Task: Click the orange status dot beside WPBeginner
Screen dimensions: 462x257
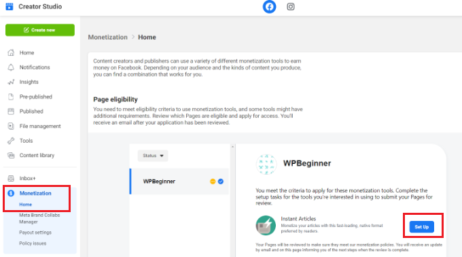Action: (x=213, y=182)
